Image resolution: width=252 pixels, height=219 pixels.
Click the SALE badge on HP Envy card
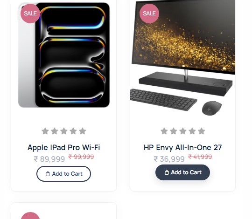point(149,14)
